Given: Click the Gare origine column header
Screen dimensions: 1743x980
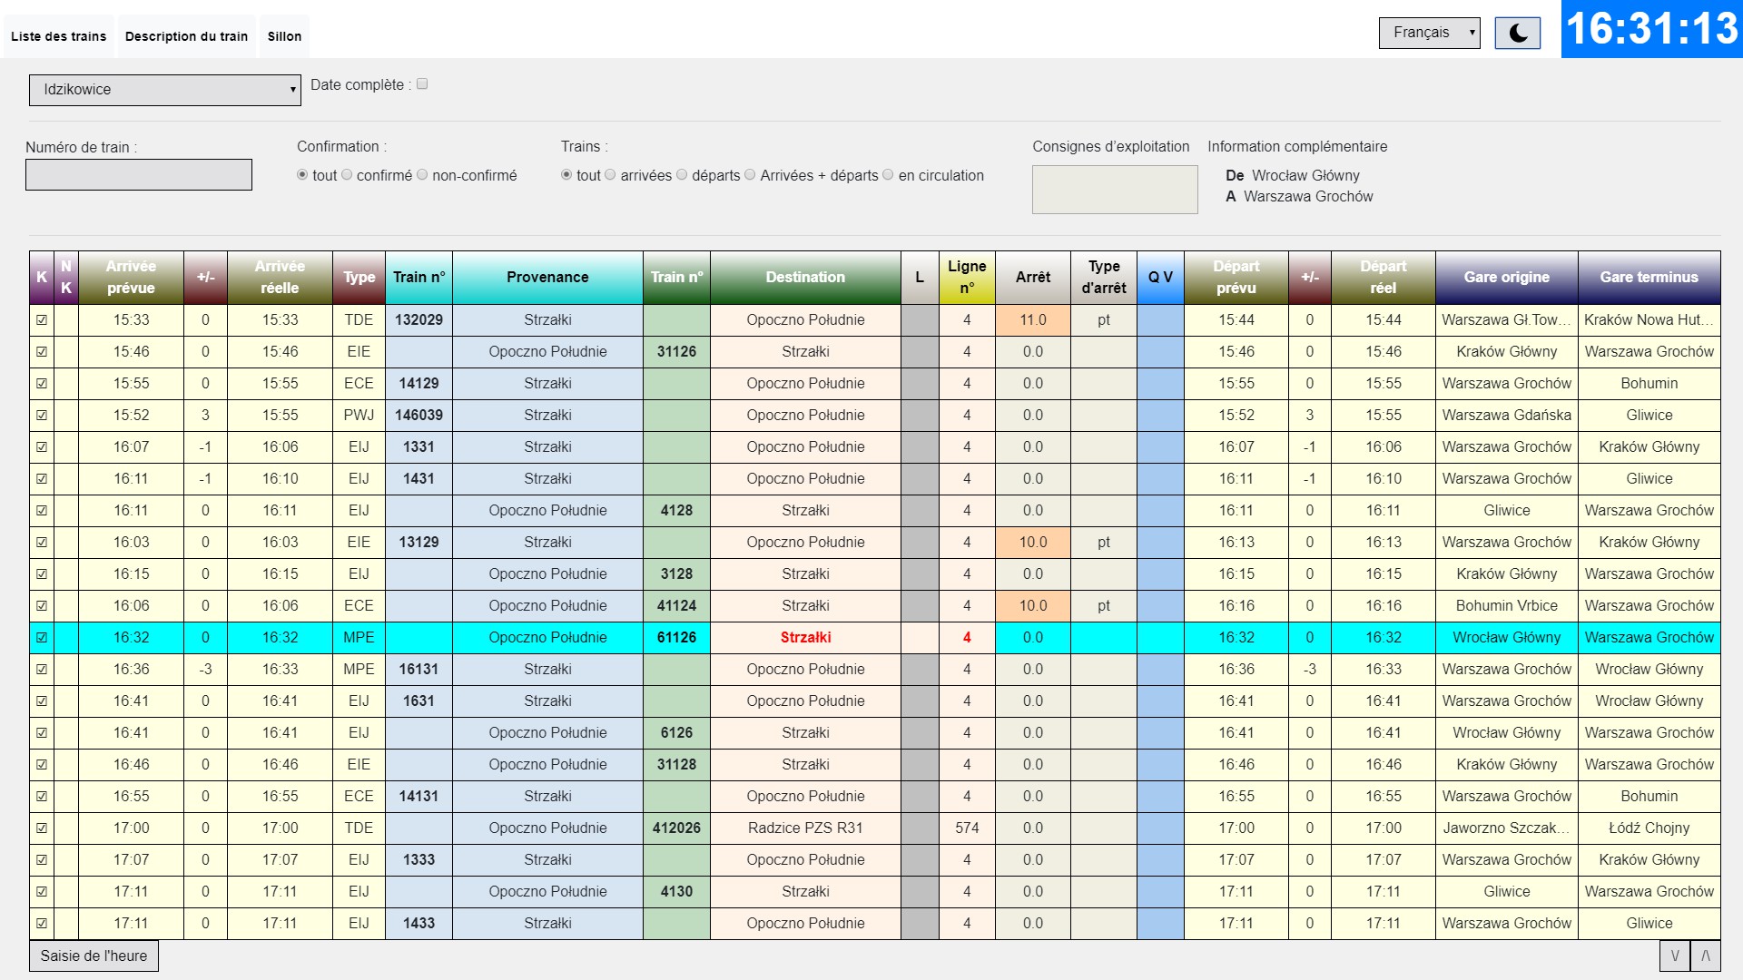Looking at the screenshot, I should coord(1507,278).
